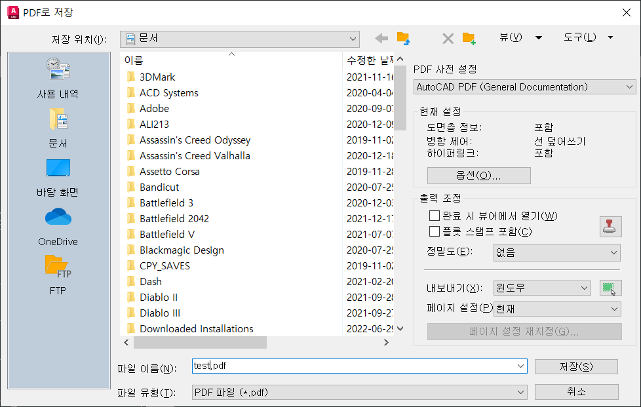
Task: Select the Battlefield V folder
Action: 161,234
